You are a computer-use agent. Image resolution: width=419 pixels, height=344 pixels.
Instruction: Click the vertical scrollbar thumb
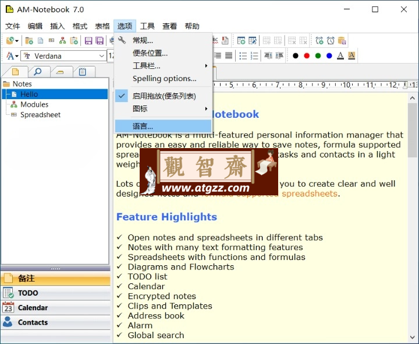(x=413, y=130)
